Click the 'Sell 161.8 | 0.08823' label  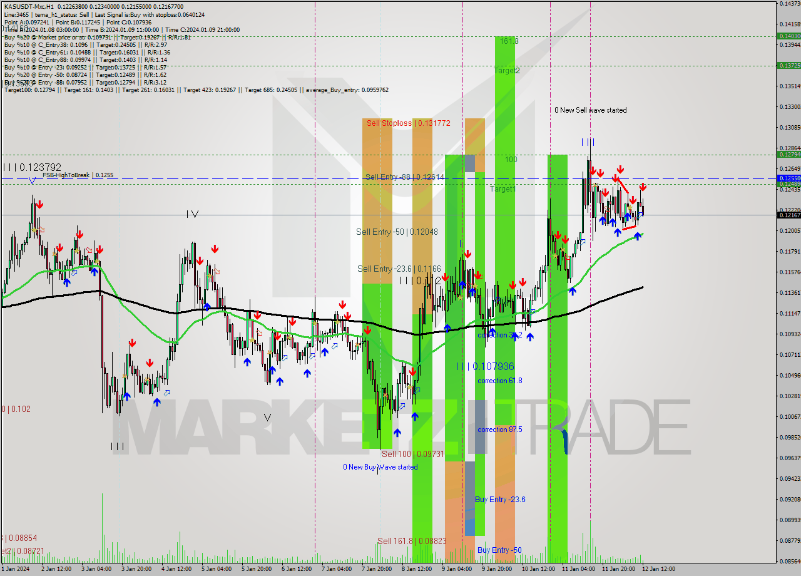point(412,541)
